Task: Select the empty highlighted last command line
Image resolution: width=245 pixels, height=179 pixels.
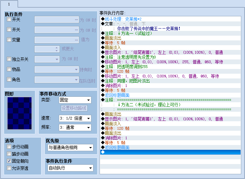Action: click(x=170, y=152)
